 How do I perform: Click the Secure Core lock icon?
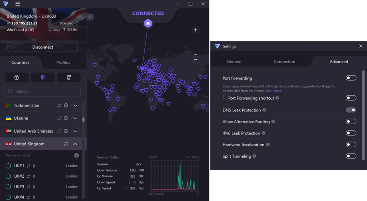tap(16, 77)
